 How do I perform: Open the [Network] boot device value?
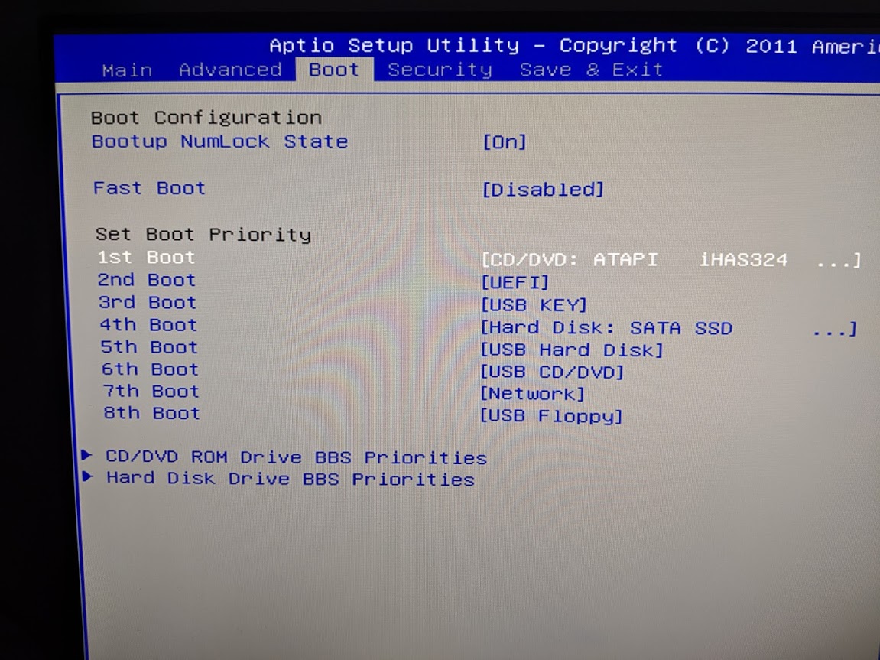click(533, 393)
